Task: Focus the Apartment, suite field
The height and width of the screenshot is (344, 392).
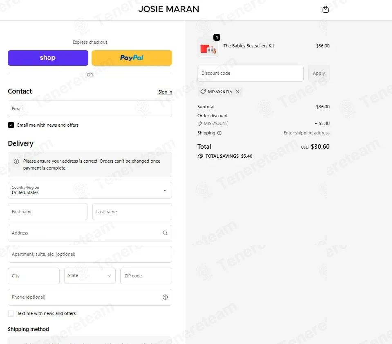Action: click(x=90, y=254)
